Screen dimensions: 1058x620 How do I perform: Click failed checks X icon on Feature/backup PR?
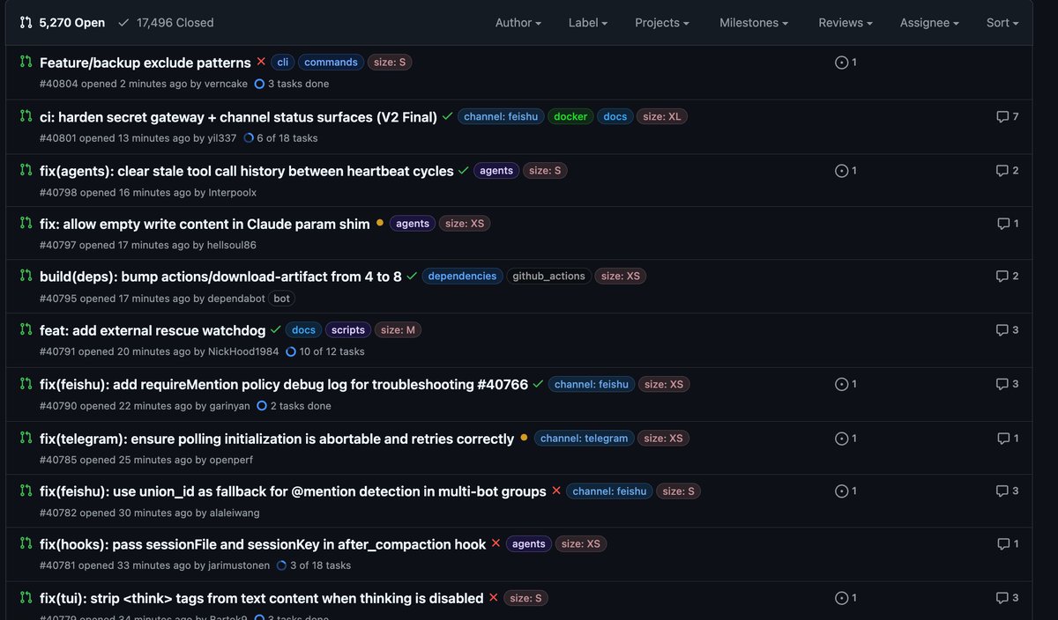(261, 62)
